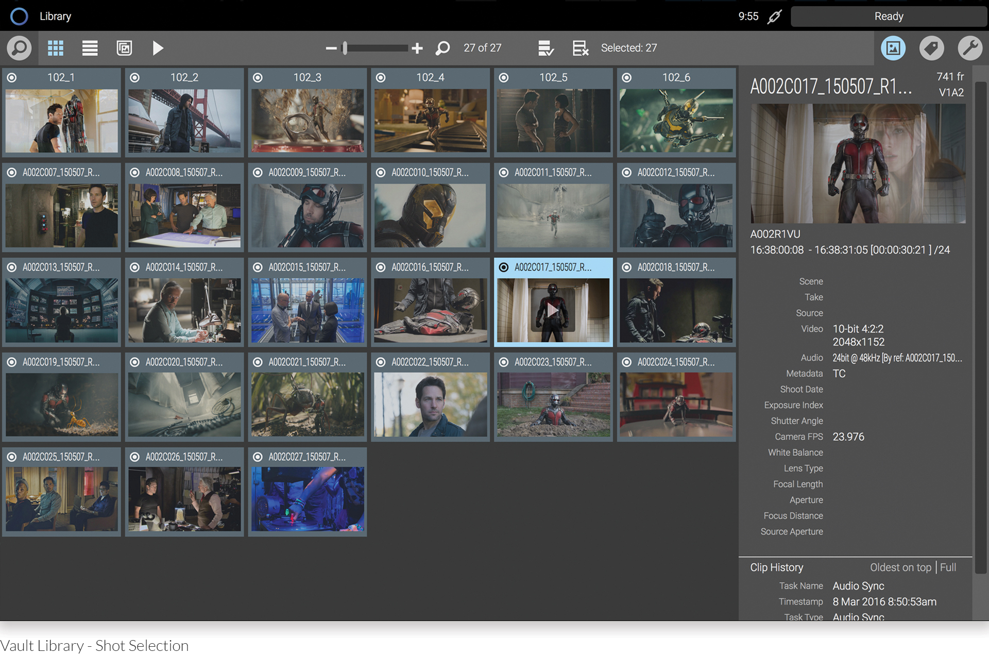This screenshot has height=654, width=989.
Task: Click the Scene metadata field
Action: [811, 281]
